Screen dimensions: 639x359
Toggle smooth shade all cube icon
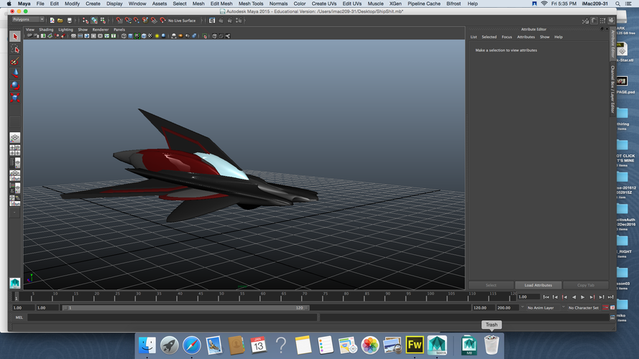[130, 36]
